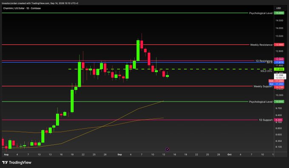Select the Weekly Resistance line label
Screen dimensions: 289x168
(x=261, y=45)
